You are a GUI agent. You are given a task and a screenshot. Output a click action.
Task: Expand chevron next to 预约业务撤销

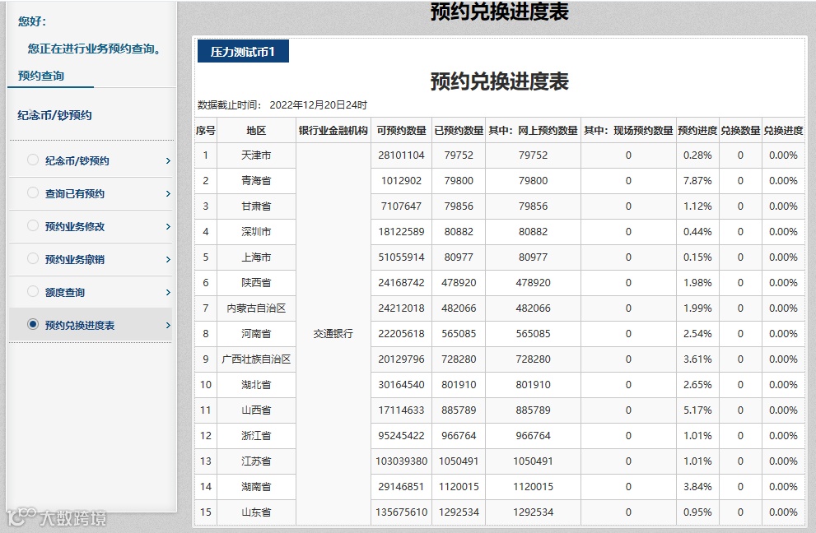pos(168,259)
